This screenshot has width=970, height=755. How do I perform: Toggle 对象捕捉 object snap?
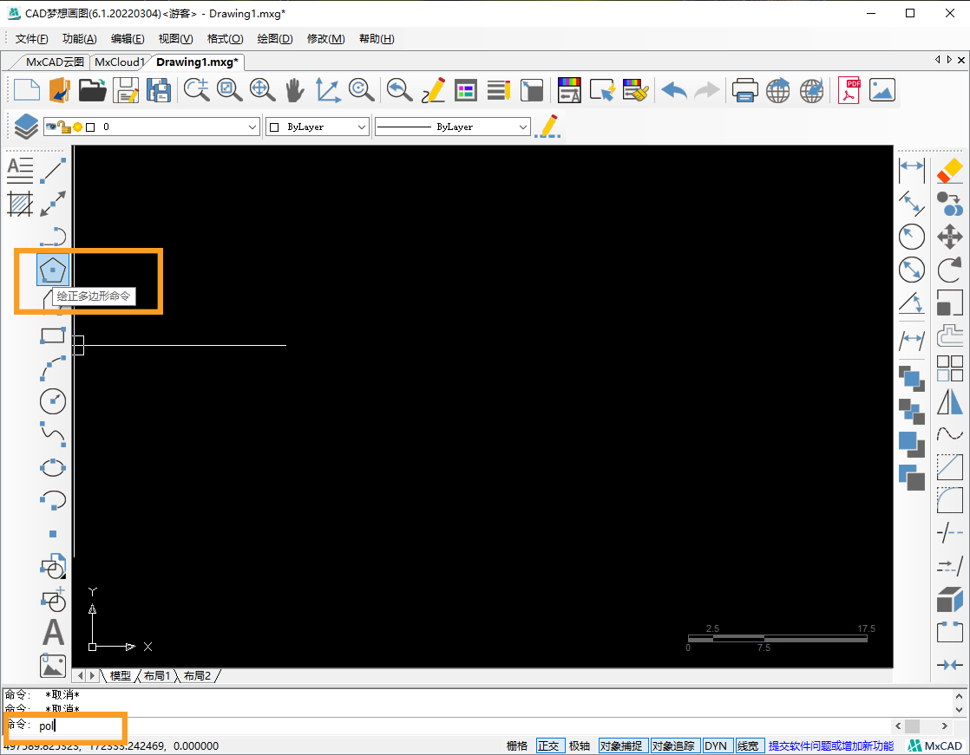pos(621,745)
